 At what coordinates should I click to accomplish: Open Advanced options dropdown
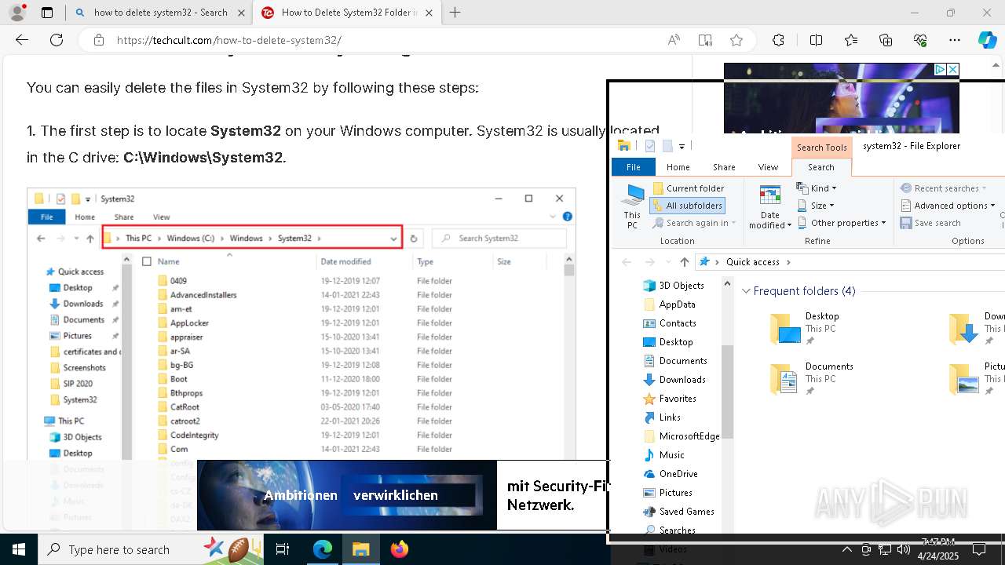click(948, 206)
